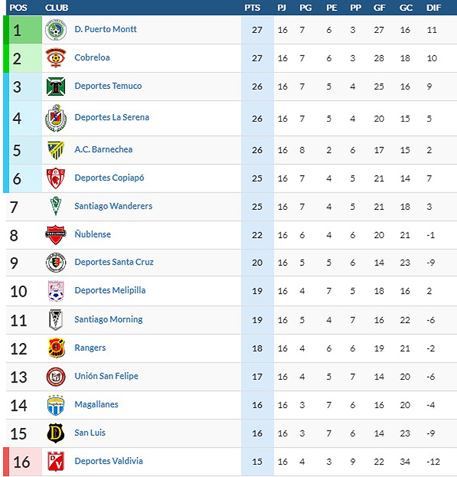Click the Rangers club crest

click(x=56, y=348)
